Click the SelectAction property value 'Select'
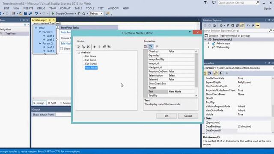This screenshot has height=154, width=274. pos(181,75)
